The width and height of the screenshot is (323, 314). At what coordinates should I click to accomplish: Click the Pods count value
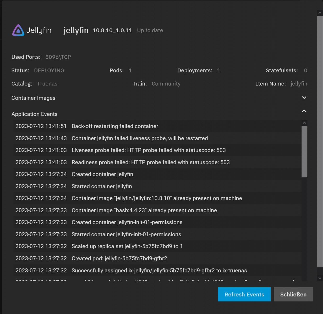(130, 70)
